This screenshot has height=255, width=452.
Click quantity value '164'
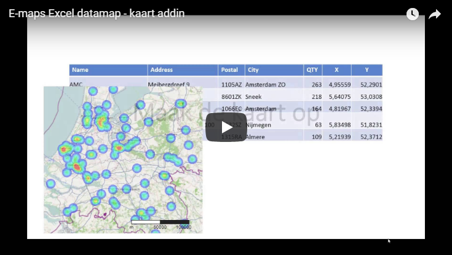coord(317,109)
